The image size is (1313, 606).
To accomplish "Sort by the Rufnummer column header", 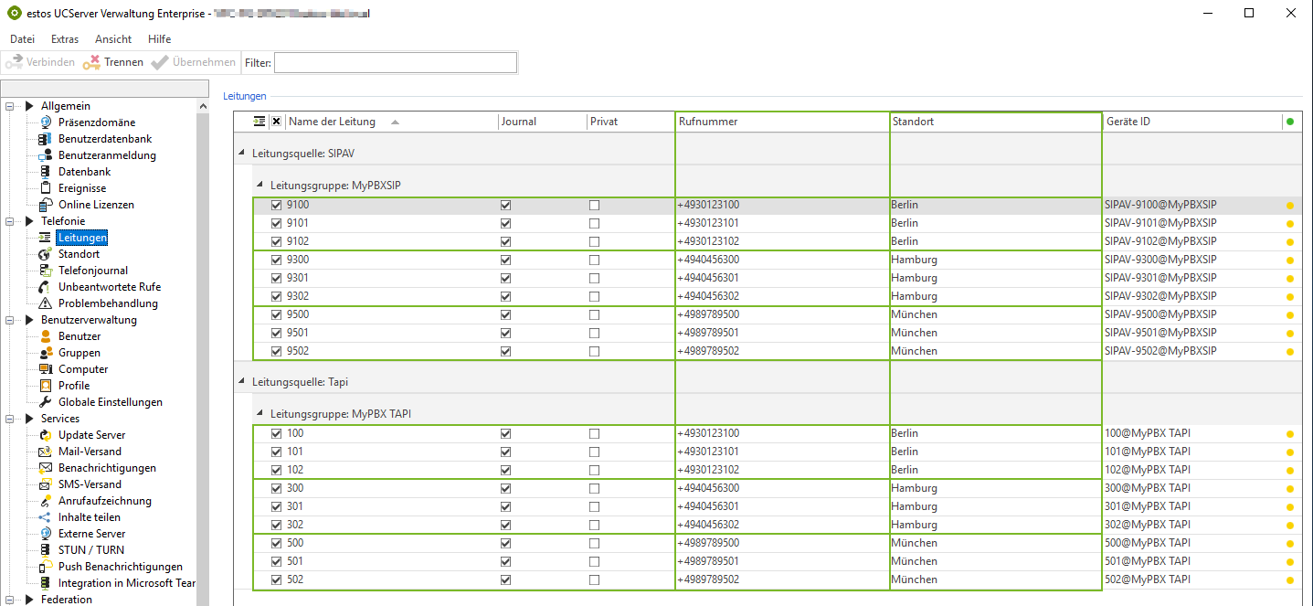I will [781, 122].
